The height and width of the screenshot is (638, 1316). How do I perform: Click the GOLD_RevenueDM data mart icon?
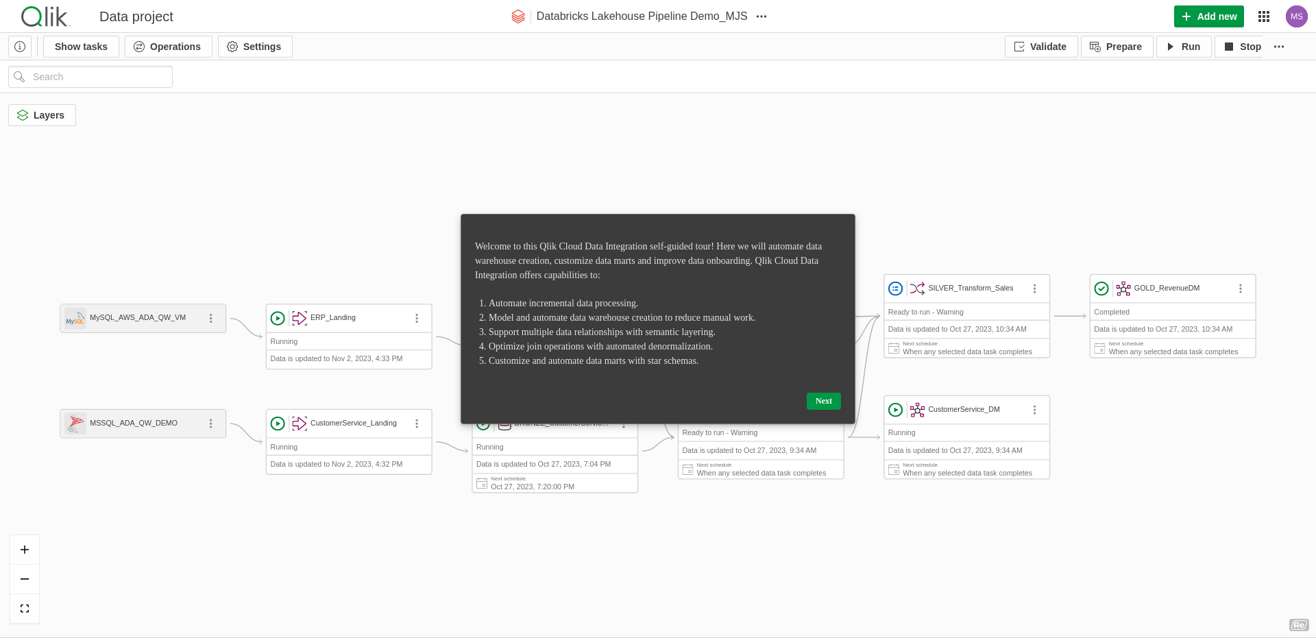(1123, 289)
